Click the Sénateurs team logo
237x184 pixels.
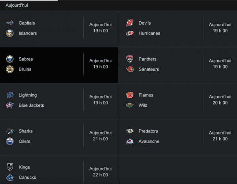[130, 69]
